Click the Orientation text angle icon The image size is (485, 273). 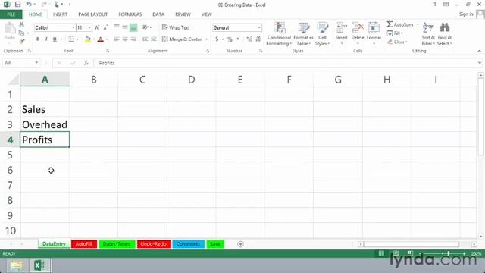pos(145,27)
